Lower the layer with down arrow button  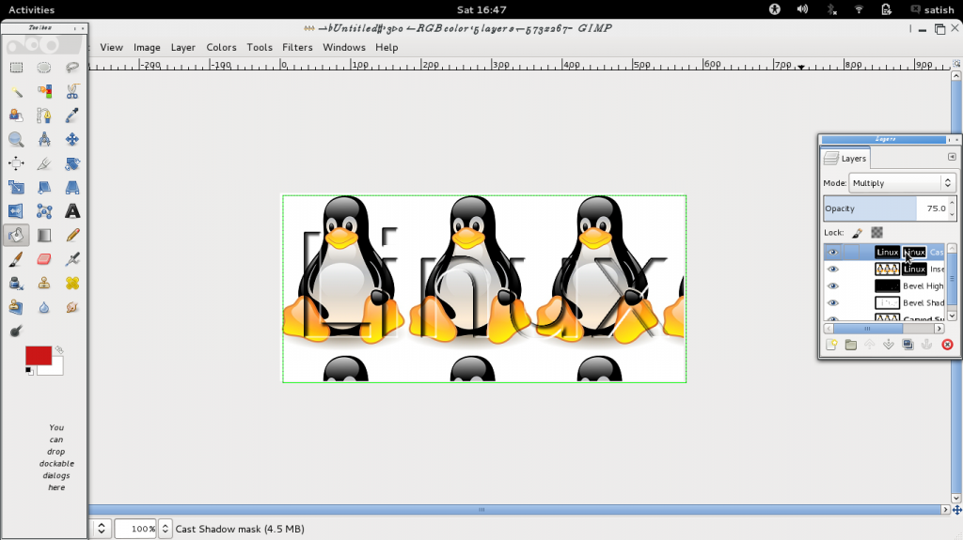pos(888,345)
